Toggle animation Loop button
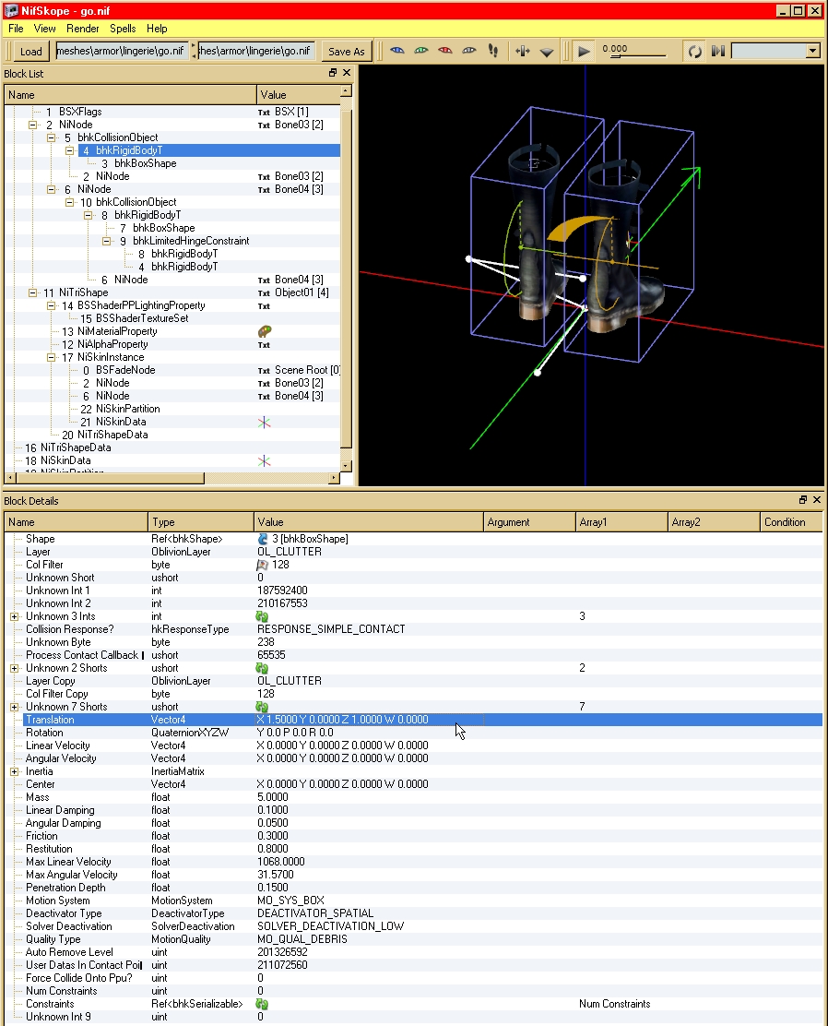 [694, 51]
